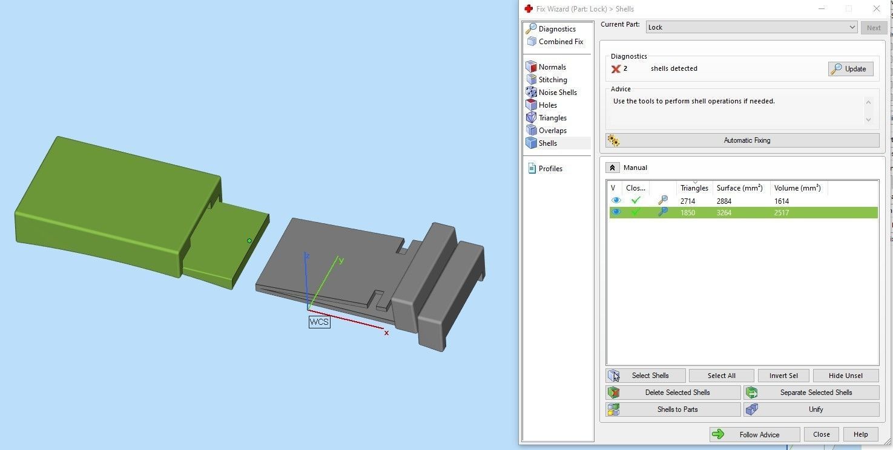Sort by Surface (mm²) column header
The height and width of the screenshot is (450, 893).
742,188
